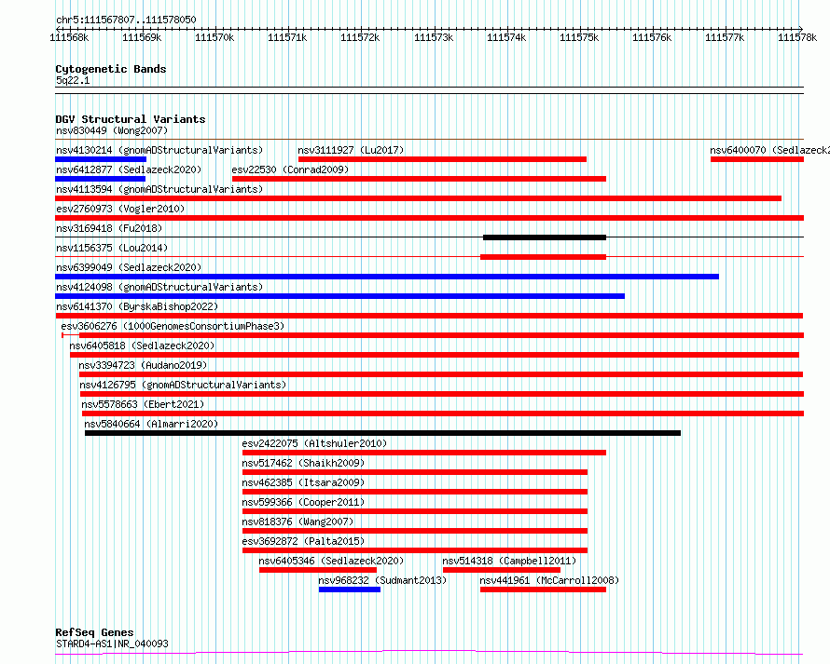Select the blue nsv4124098 variant bar
The width and height of the screenshot is (830, 664).
pos(339,296)
